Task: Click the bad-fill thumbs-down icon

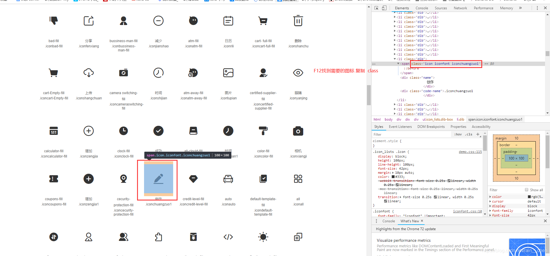Action: (x=54, y=21)
